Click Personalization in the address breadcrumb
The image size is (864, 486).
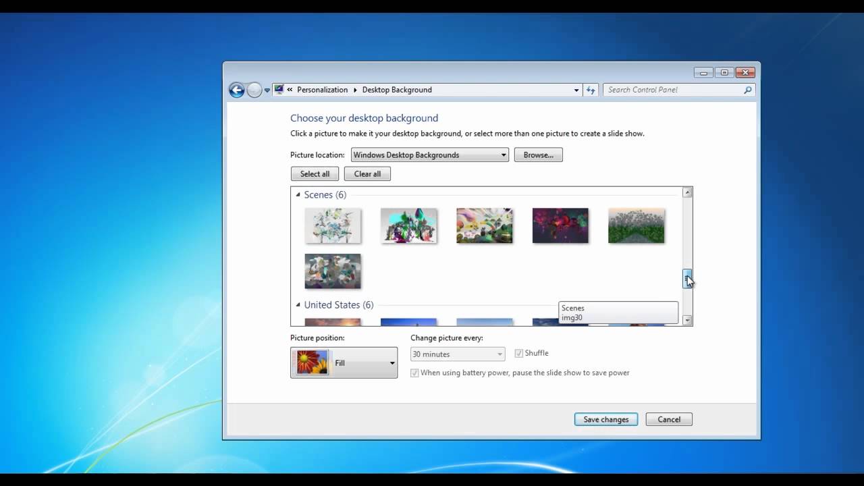323,89
